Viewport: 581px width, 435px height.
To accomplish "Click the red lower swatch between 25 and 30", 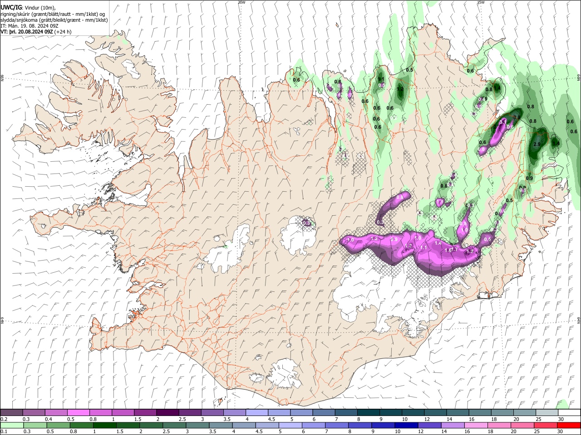I will (546, 425).
